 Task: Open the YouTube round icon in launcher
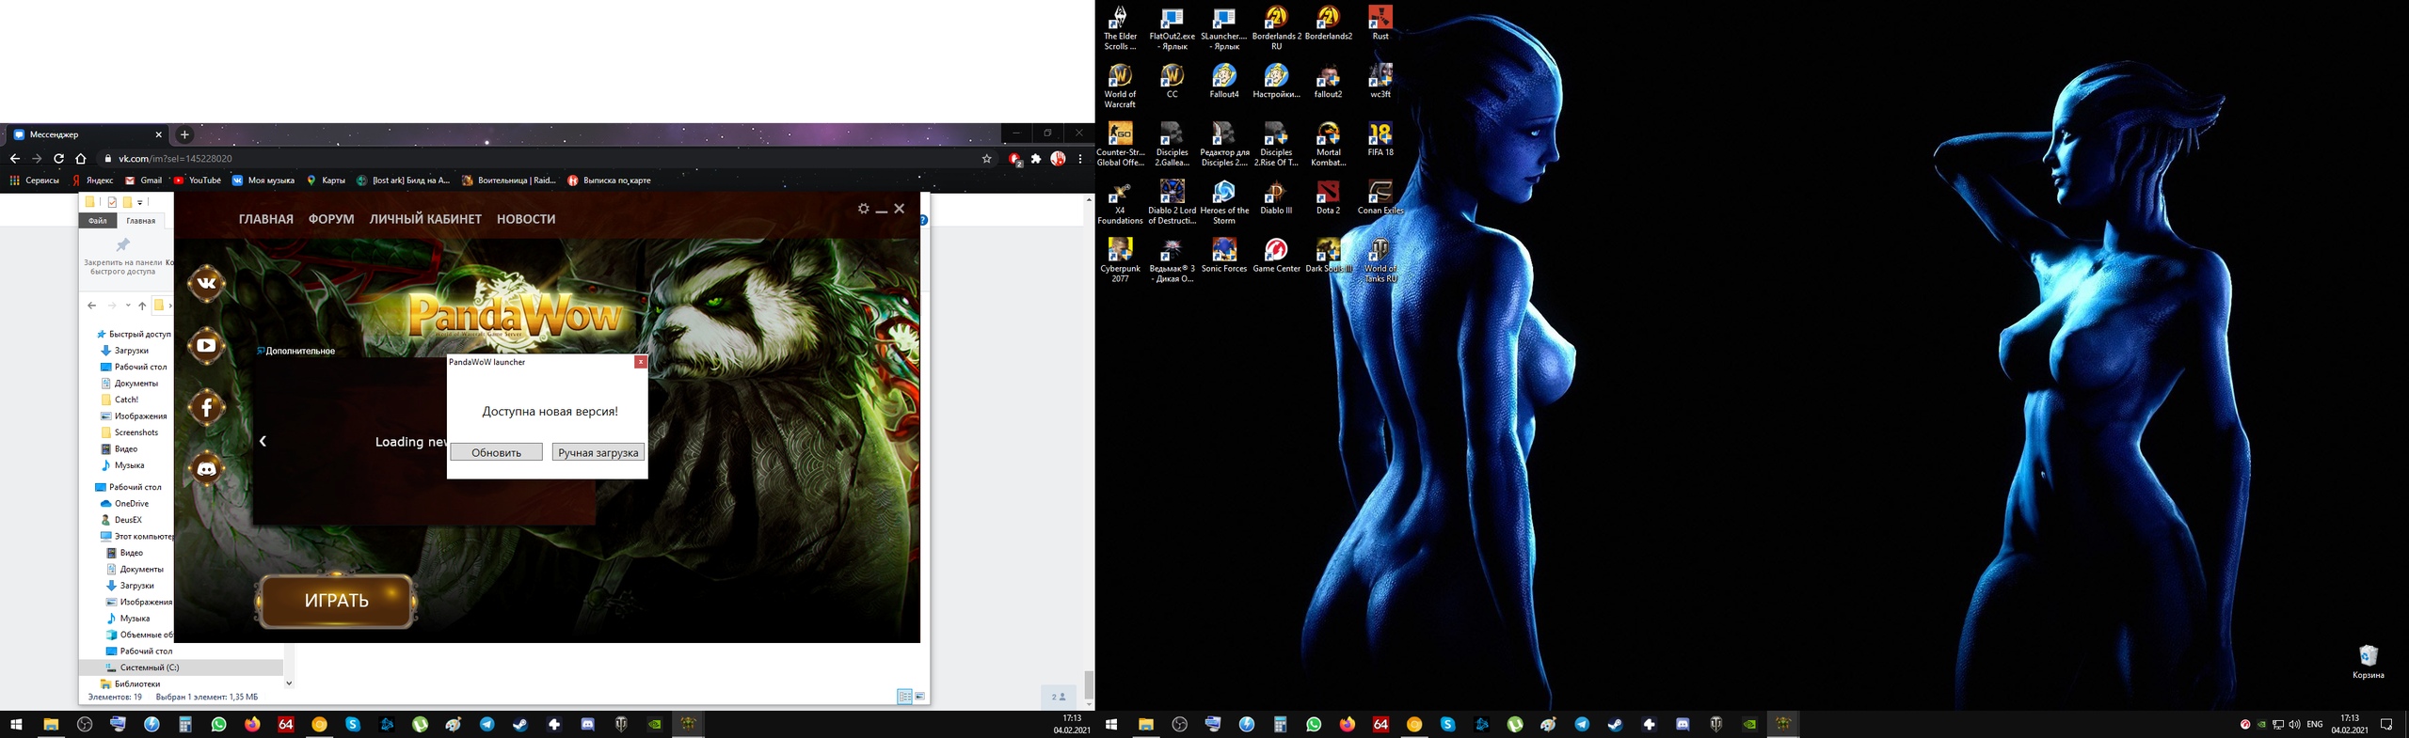pos(206,345)
